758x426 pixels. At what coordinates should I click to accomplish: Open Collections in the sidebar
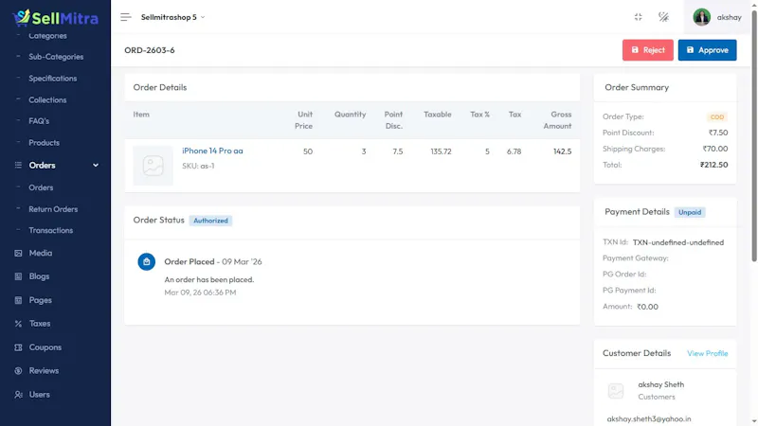(x=47, y=100)
